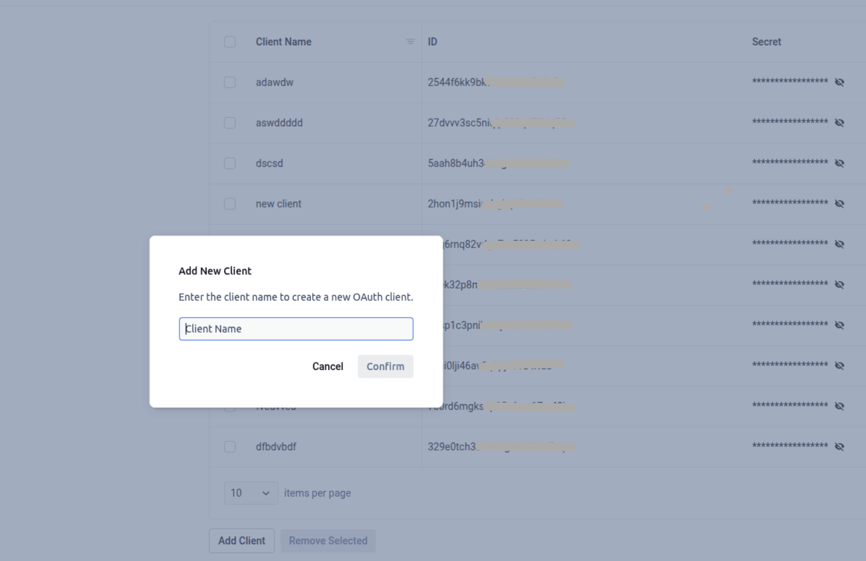Sort by the Client Name column header
The width and height of the screenshot is (866, 561).
284,42
